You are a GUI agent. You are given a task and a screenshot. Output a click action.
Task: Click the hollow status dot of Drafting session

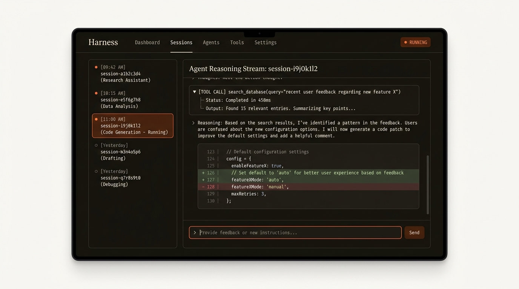point(96,145)
